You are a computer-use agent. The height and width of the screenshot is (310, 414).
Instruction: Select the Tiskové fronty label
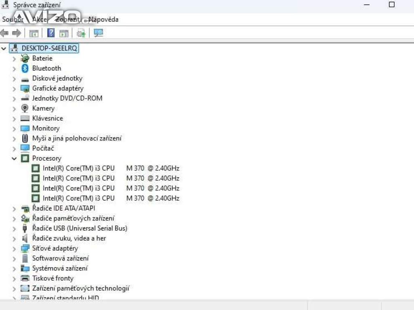tap(53, 279)
